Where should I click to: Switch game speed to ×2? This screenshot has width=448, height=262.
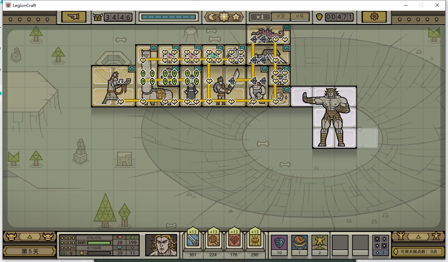[280, 16]
